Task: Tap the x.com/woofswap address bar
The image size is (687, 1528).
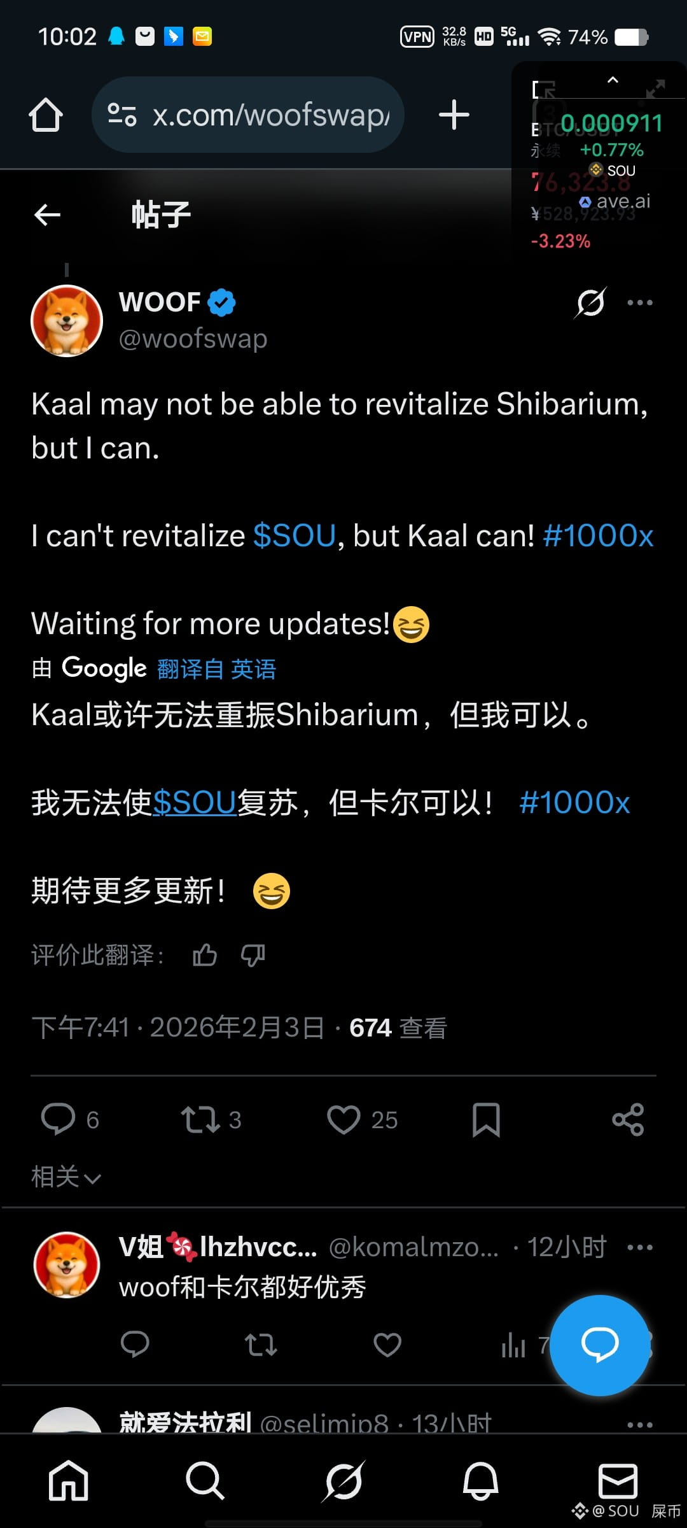Action: pyautogui.click(x=248, y=115)
